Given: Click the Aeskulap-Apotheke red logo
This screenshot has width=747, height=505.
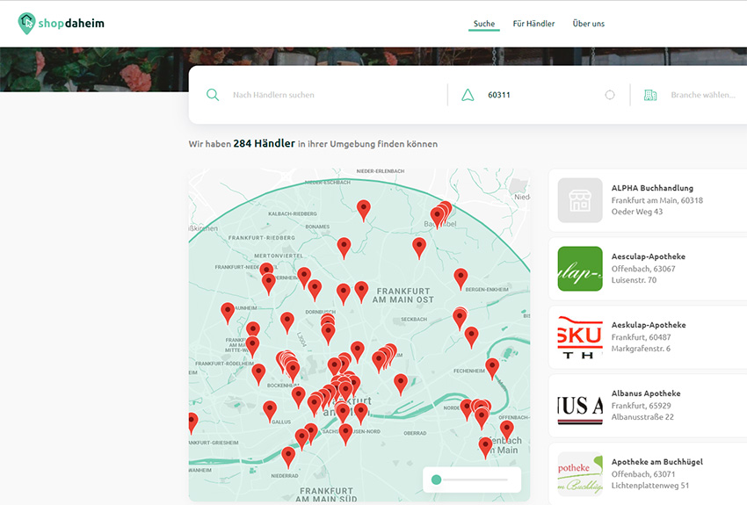Looking at the screenshot, I should 580,337.
